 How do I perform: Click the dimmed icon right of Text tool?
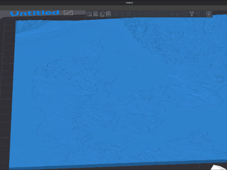(198, 14)
